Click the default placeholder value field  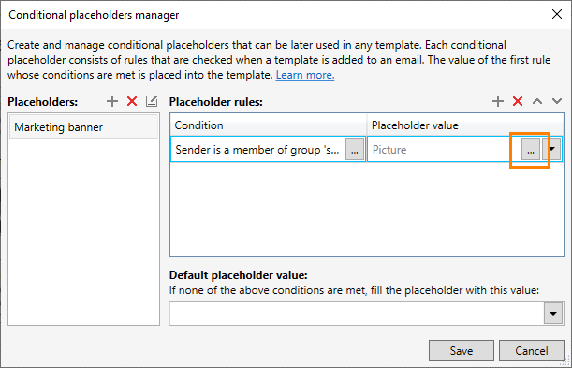[357, 314]
